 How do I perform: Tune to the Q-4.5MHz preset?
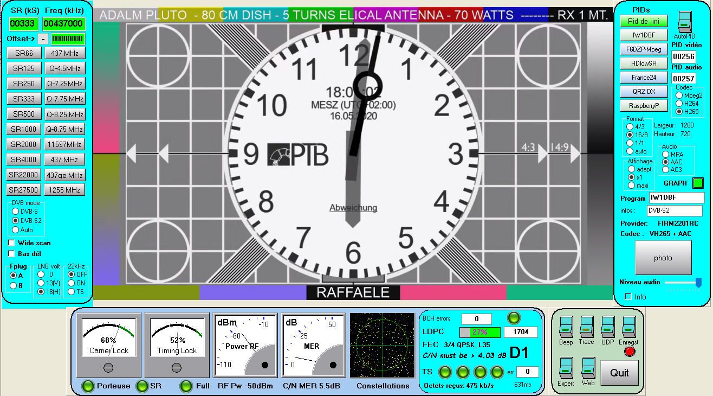click(x=64, y=68)
